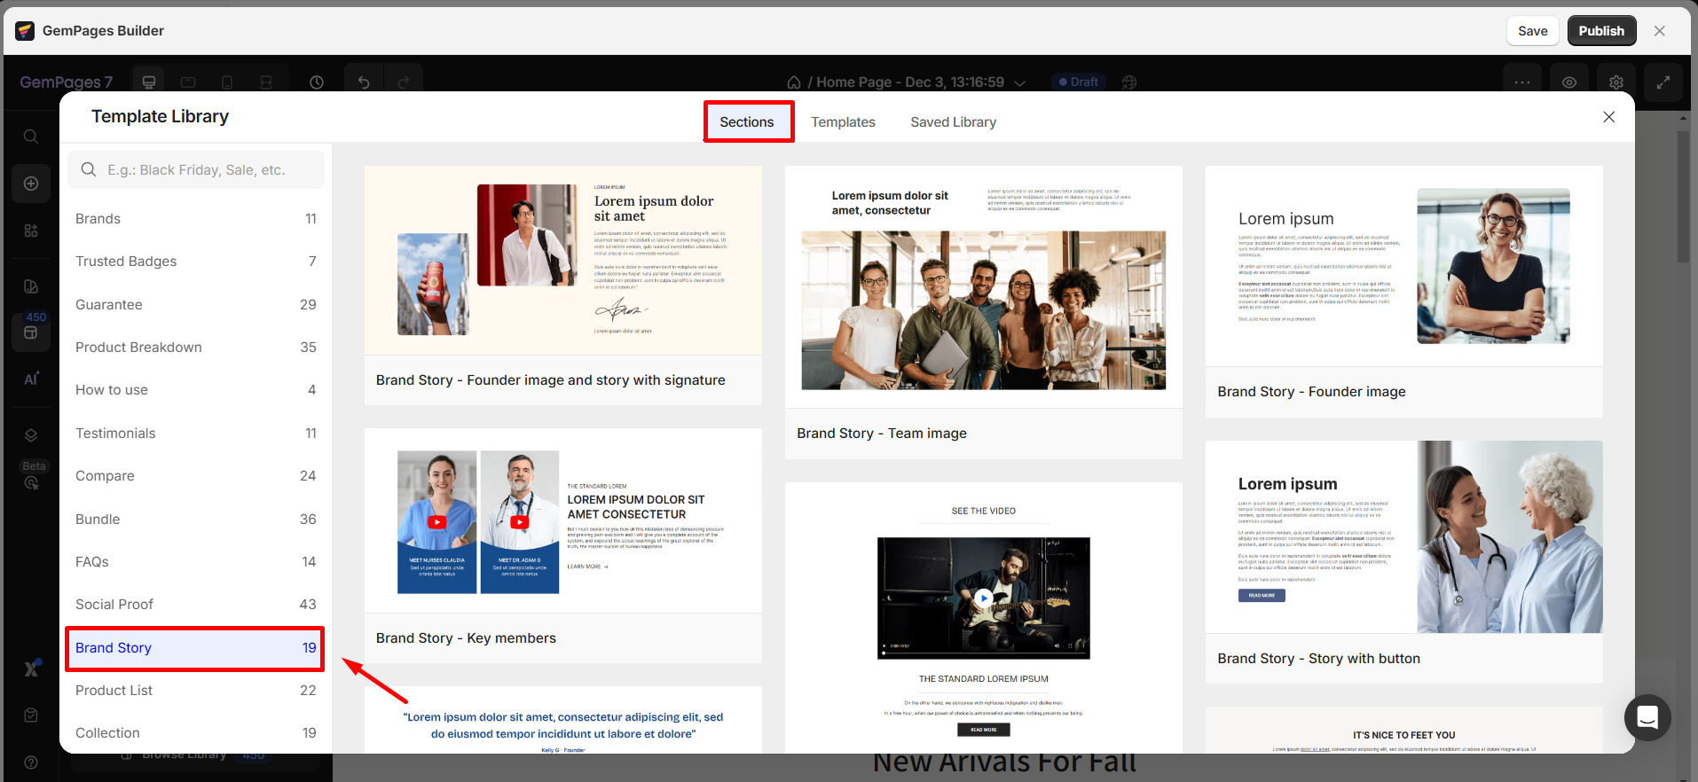1698x782 pixels.
Task: Click the add element plus icon
Action: pyautogui.click(x=31, y=184)
